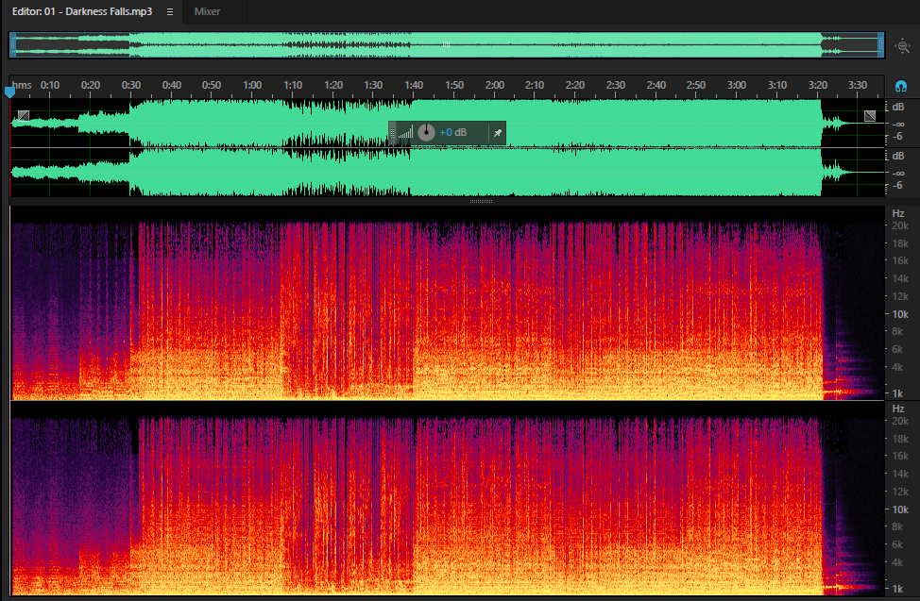Click the +0 dB gain value
Screen dimensions: 920x601
click(x=453, y=132)
